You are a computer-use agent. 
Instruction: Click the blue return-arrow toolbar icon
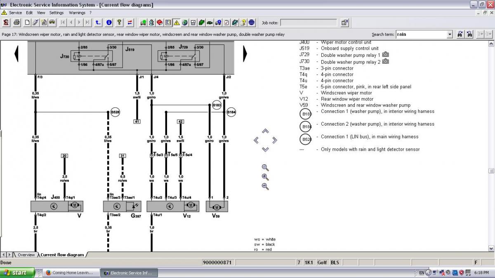[98, 22]
